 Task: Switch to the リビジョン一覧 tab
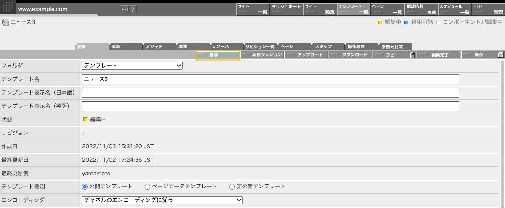[260, 47]
